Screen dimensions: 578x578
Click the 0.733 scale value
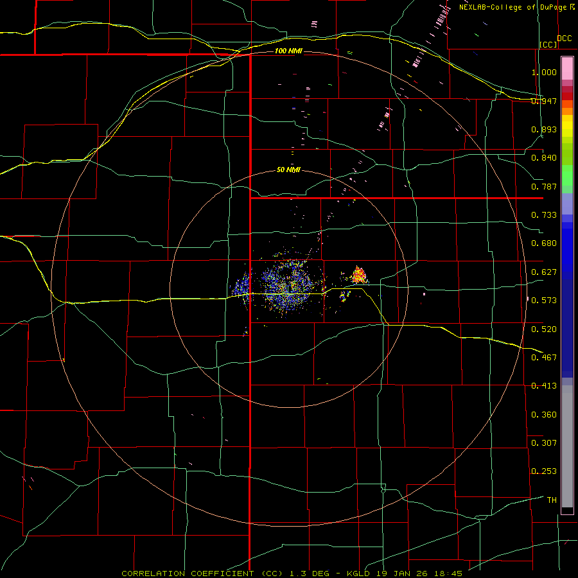click(544, 215)
